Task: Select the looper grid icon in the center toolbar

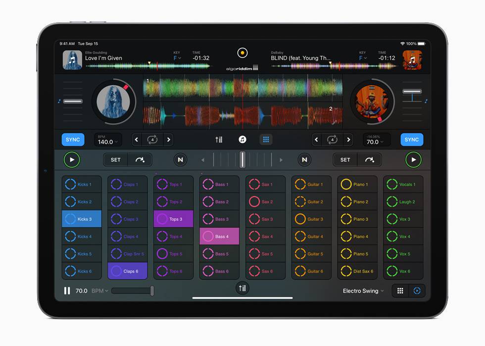Action: [266, 140]
